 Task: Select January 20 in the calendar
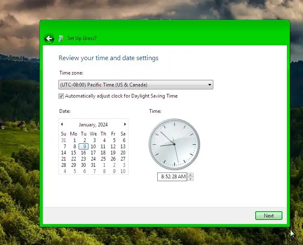coord(123,153)
